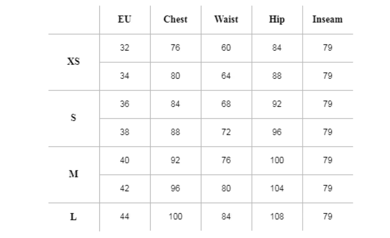The height and width of the screenshot is (238, 390).
Task: Click EU size 32 cell
Action: (125, 48)
